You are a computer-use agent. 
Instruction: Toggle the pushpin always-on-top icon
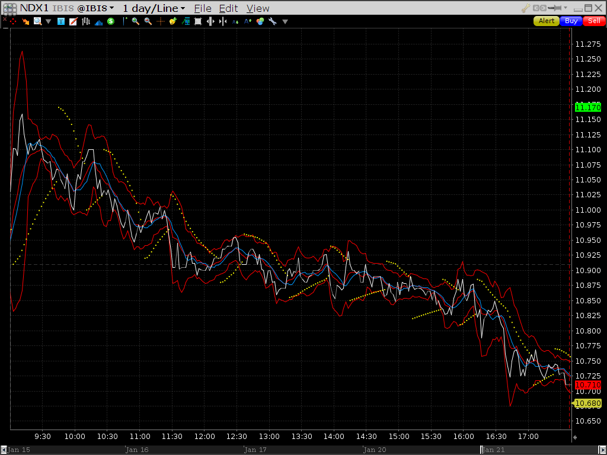point(555,8)
